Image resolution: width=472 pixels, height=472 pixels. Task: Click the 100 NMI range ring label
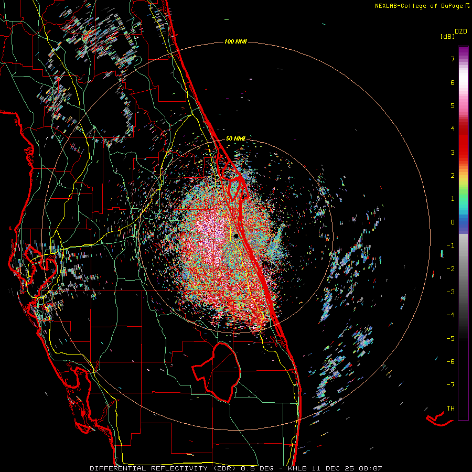(235, 41)
